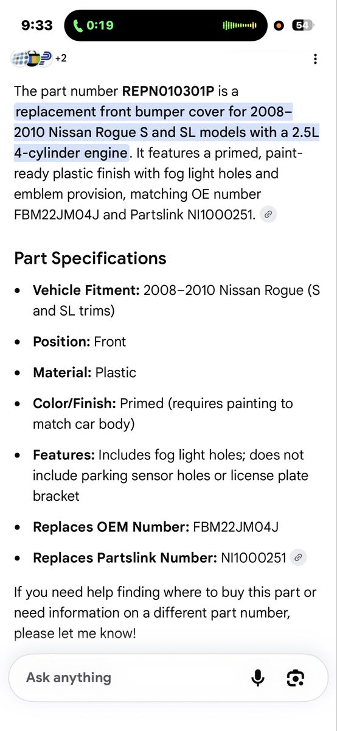Tap the audio waveform indicator in Dynamic Island
This screenshot has height=731, width=337.
pos(240,26)
